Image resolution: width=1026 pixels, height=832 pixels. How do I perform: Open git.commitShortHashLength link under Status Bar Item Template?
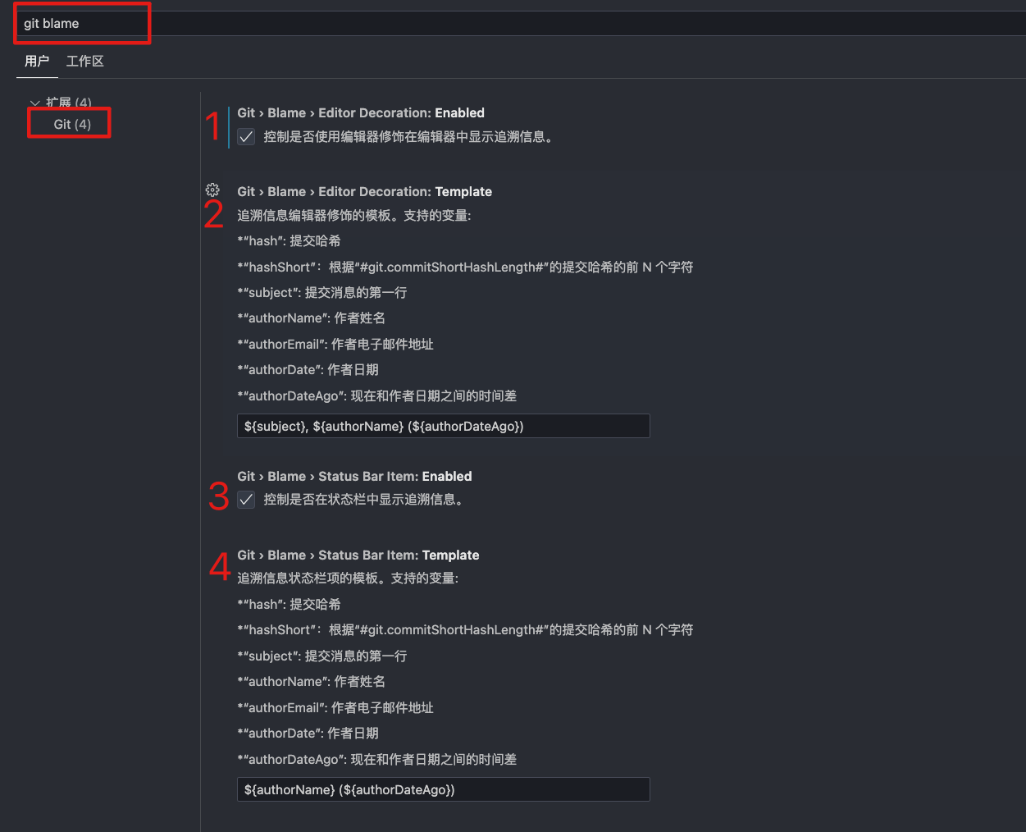453,630
